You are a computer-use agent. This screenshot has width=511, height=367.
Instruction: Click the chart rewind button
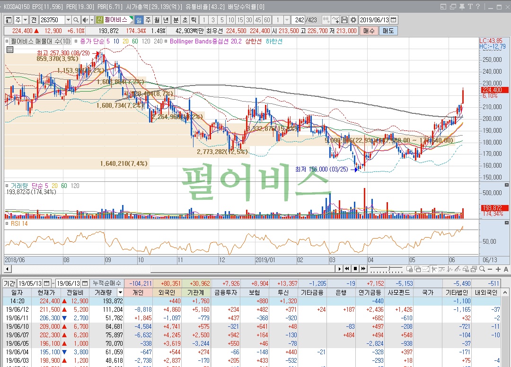(347, 269)
